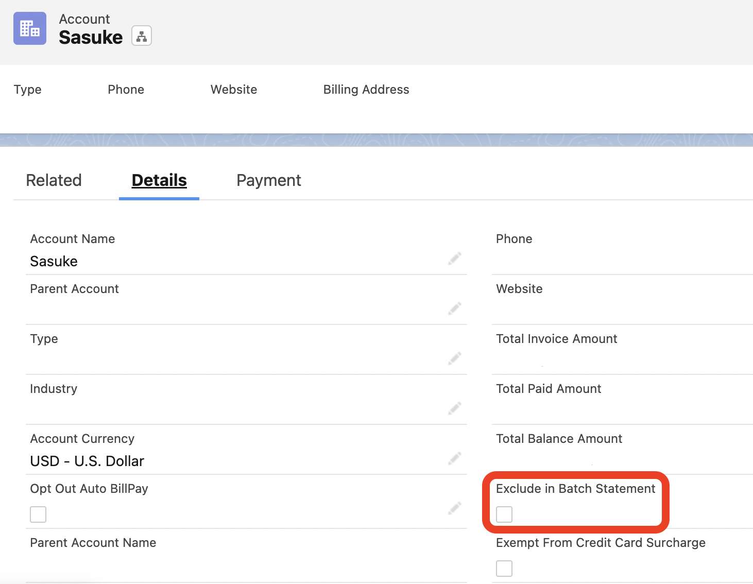Select the Details tab
The height and width of the screenshot is (584, 753).
pyautogui.click(x=159, y=180)
